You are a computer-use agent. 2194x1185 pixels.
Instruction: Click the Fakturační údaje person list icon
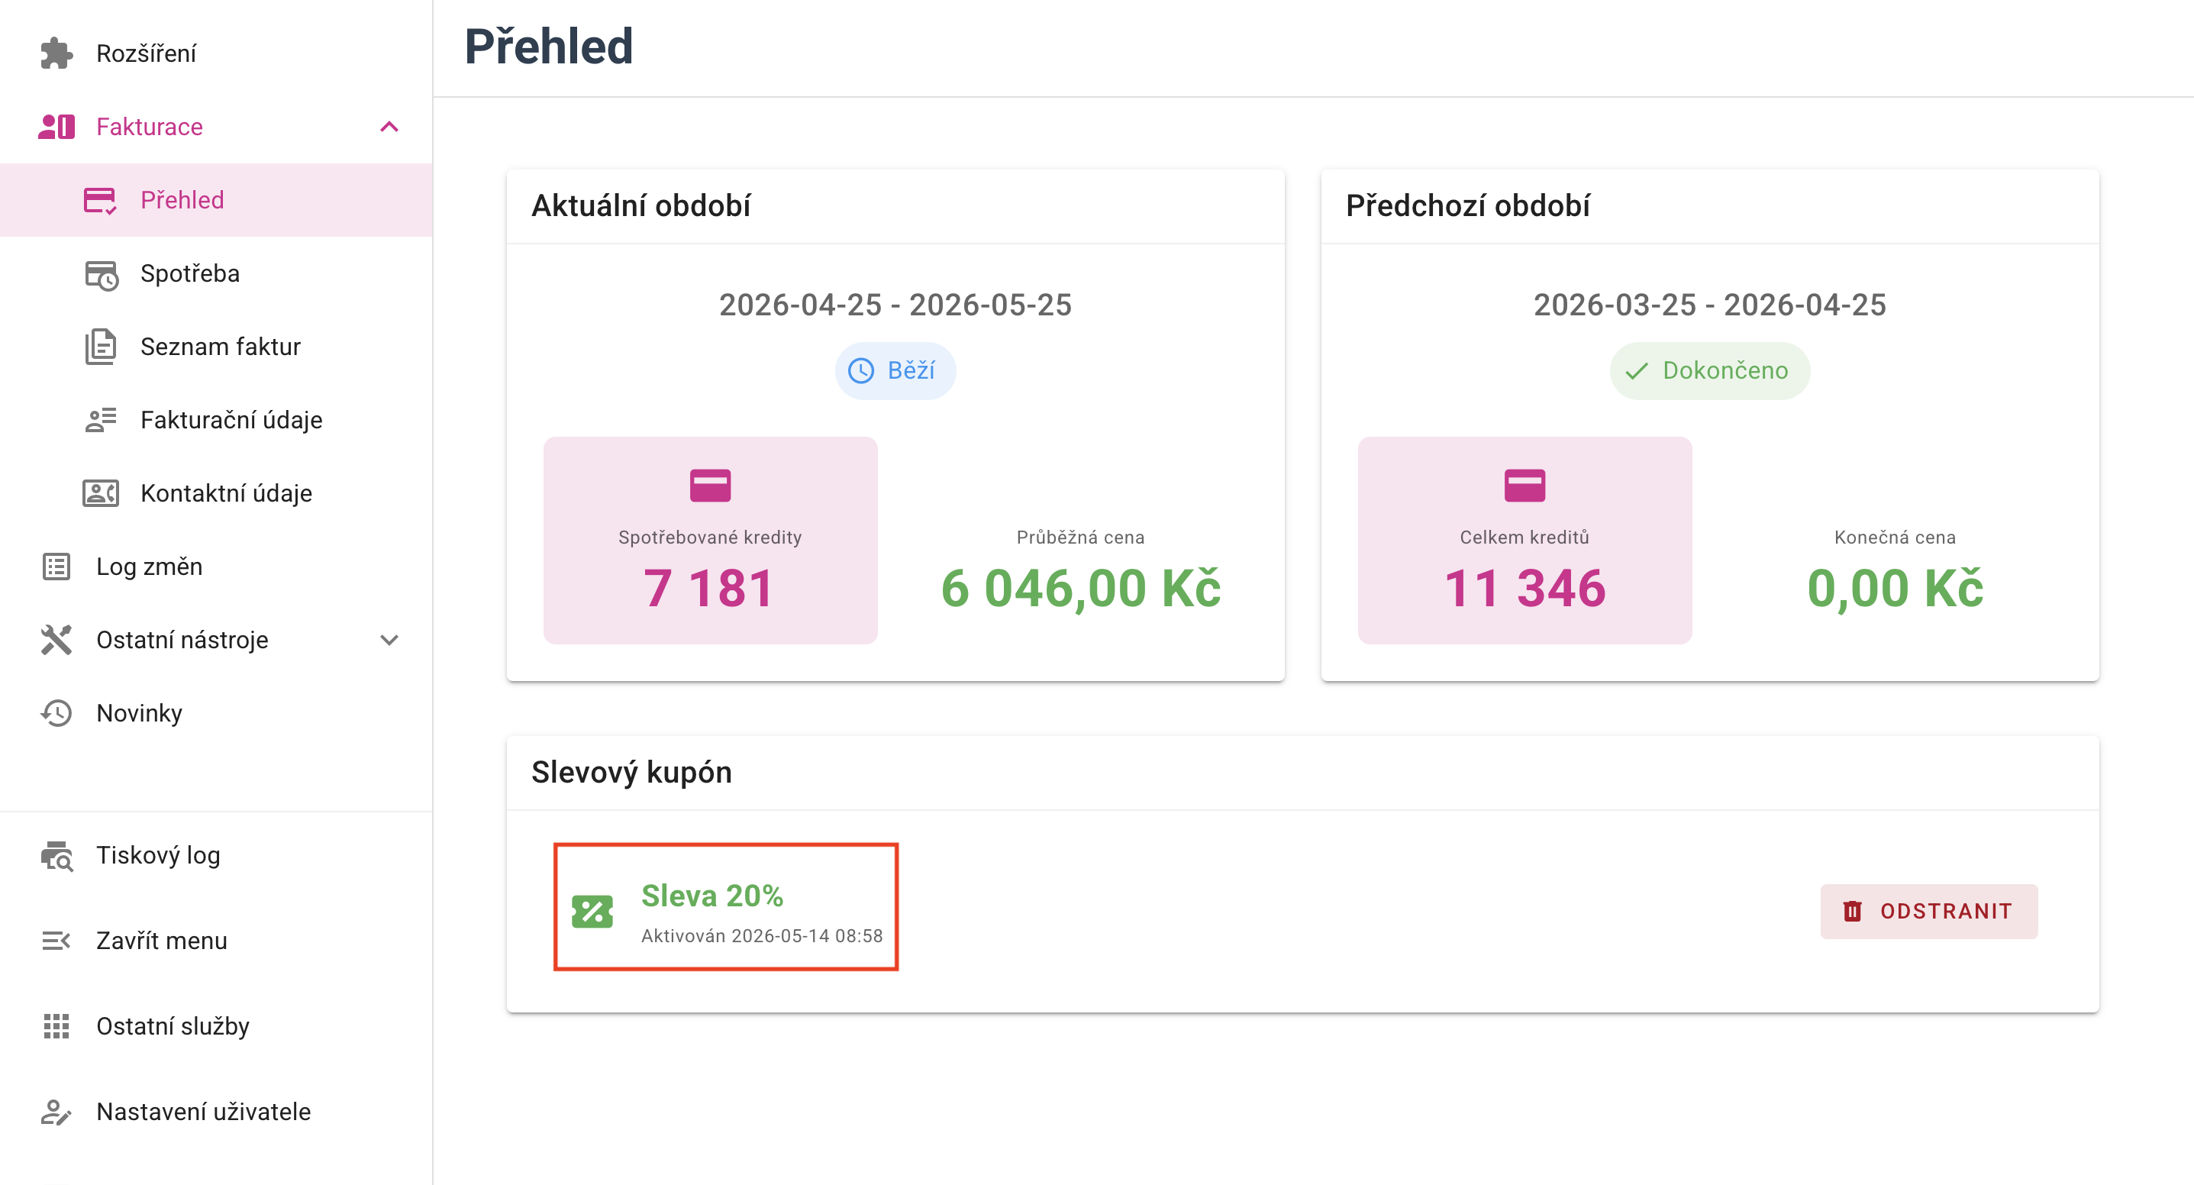point(101,420)
